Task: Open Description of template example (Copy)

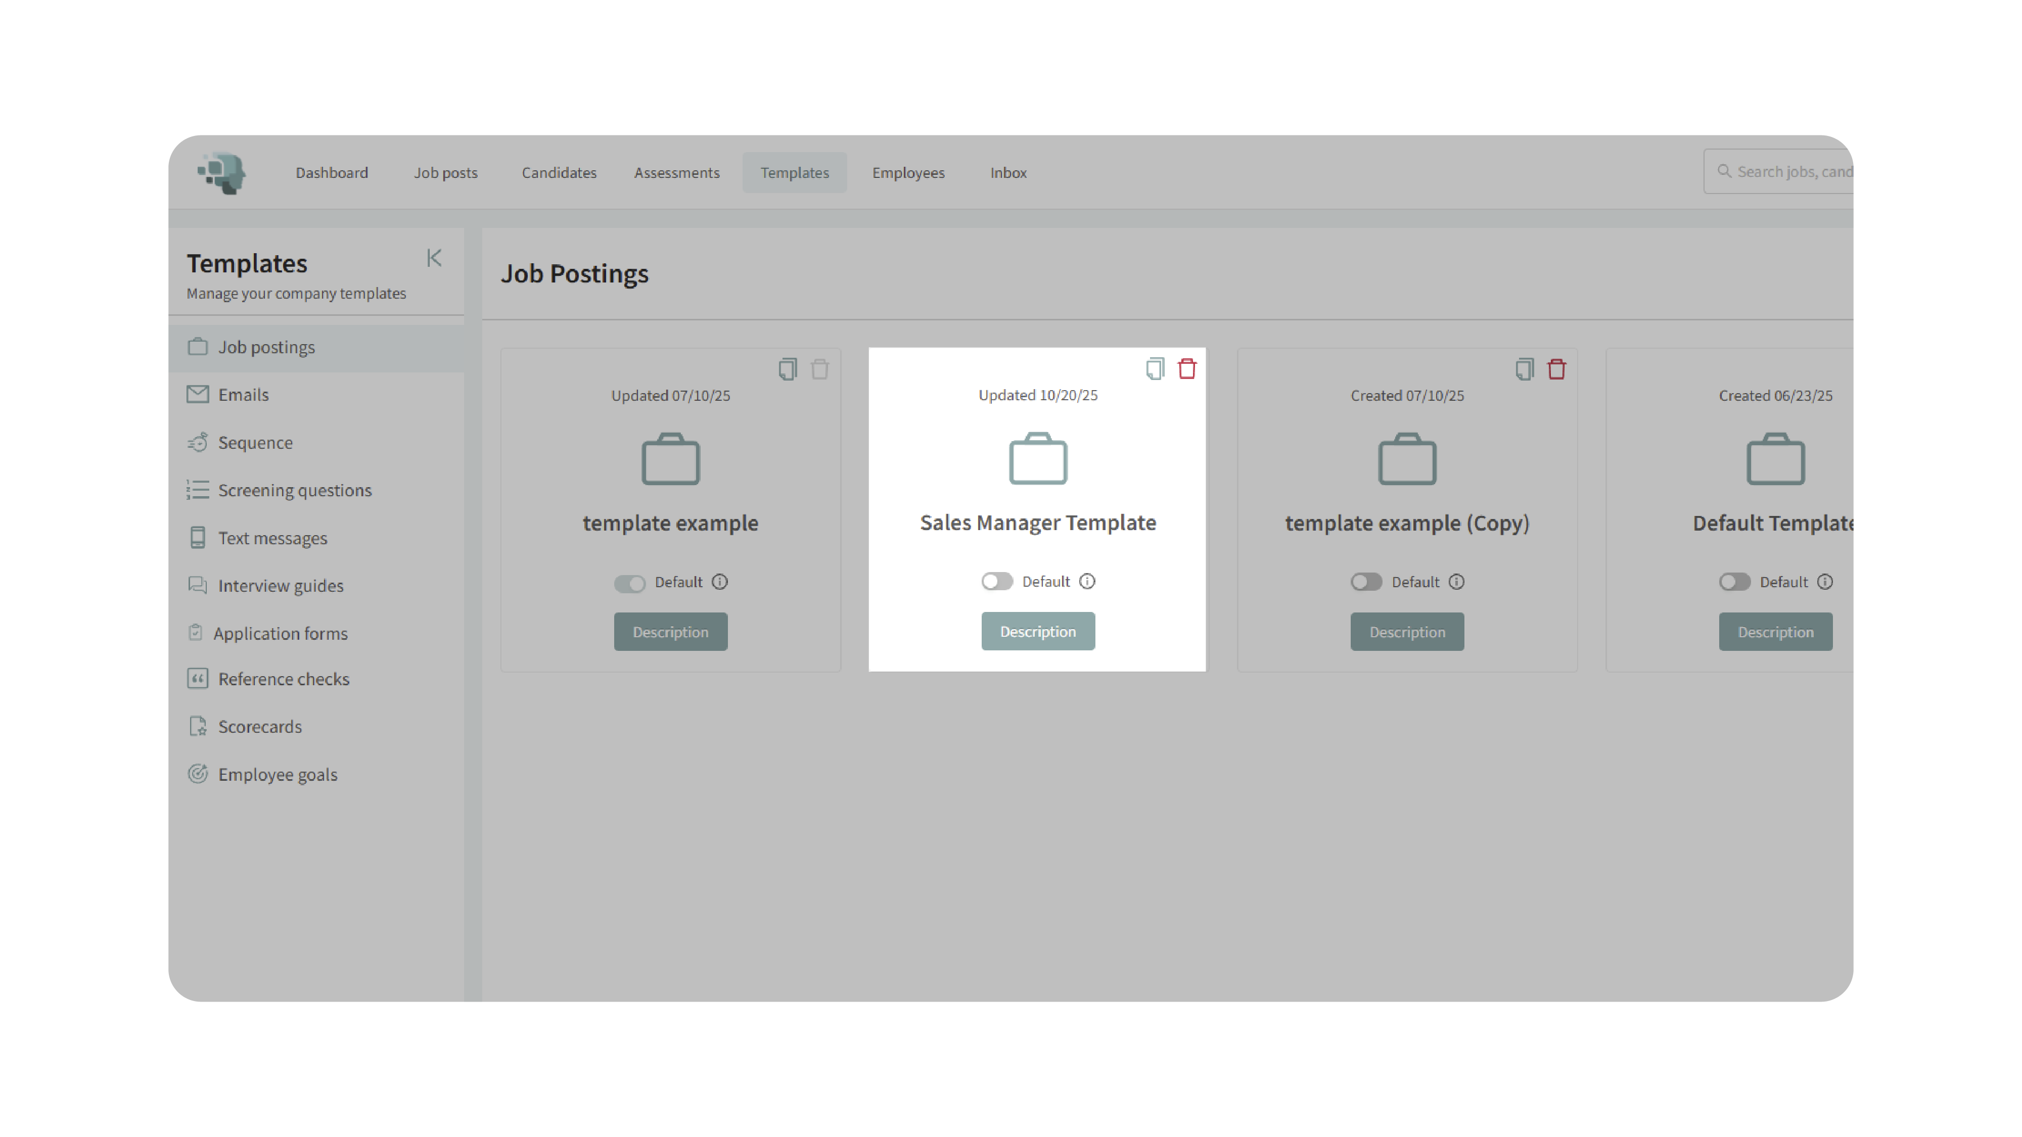Action: [x=1407, y=633]
